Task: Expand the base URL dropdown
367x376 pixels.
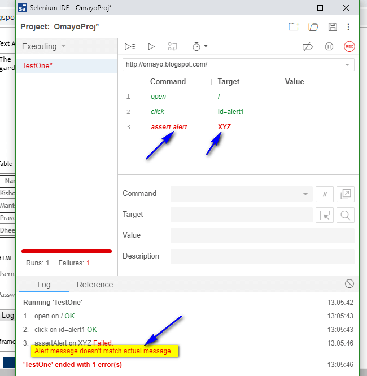Action: [x=347, y=65]
